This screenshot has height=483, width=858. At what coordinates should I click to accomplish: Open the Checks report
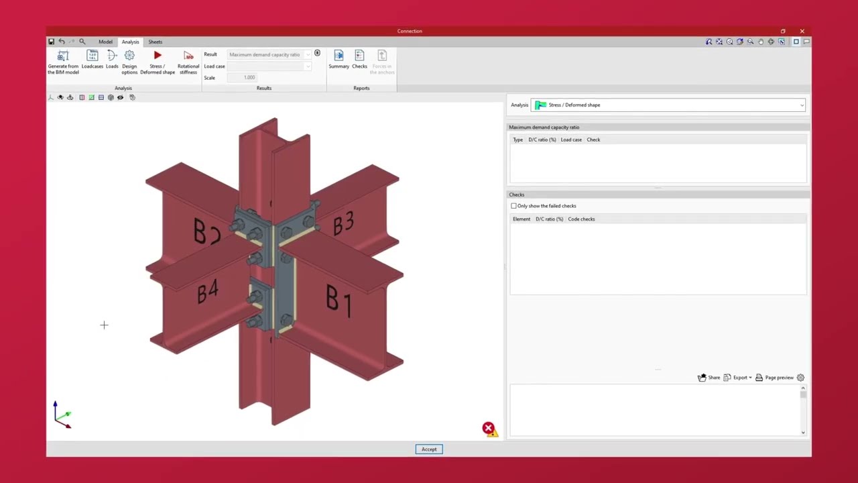pos(359,60)
